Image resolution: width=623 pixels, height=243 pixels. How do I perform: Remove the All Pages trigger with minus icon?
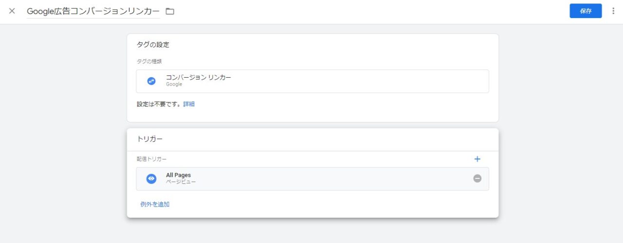coord(477,178)
